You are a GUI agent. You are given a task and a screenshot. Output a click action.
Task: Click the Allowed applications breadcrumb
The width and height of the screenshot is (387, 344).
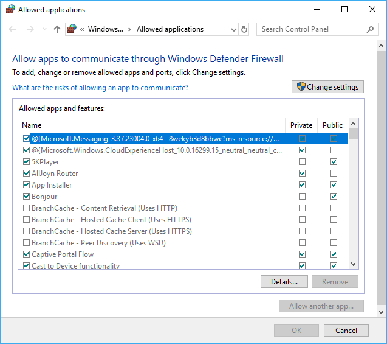pyautogui.click(x=170, y=29)
